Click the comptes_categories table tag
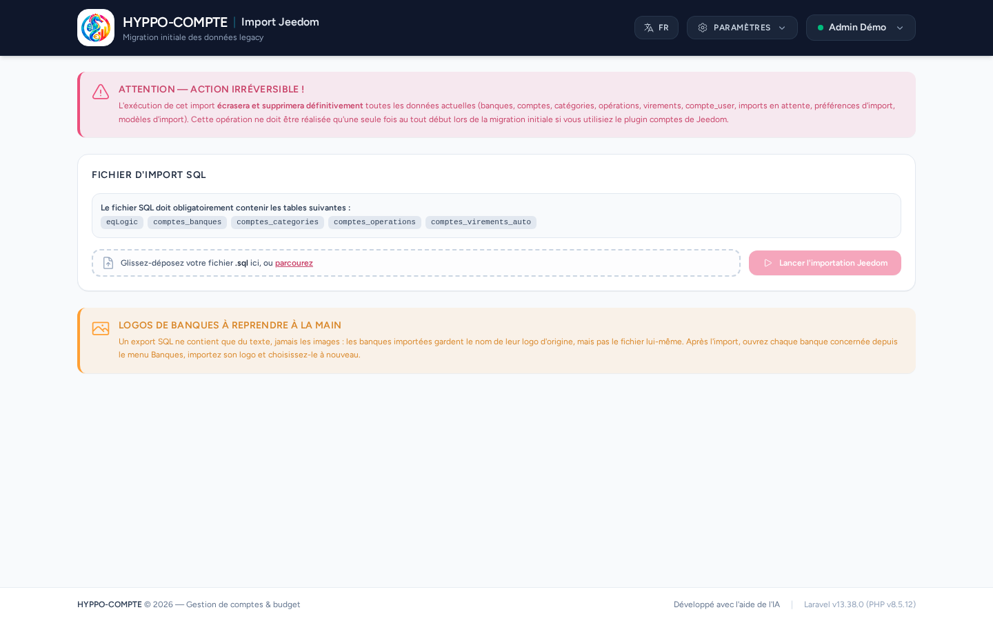 [x=277, y=222]
